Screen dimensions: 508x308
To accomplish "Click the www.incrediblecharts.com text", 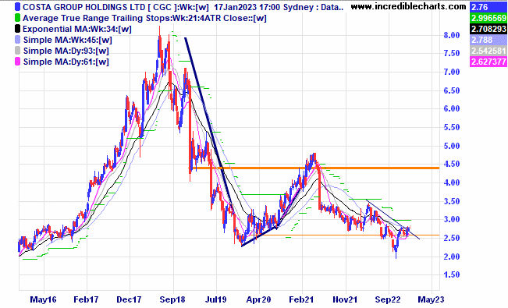I will point(409,6).
